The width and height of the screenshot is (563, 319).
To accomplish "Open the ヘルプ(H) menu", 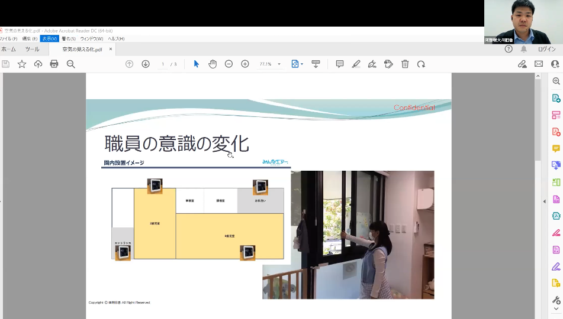I will click(117, 39).
